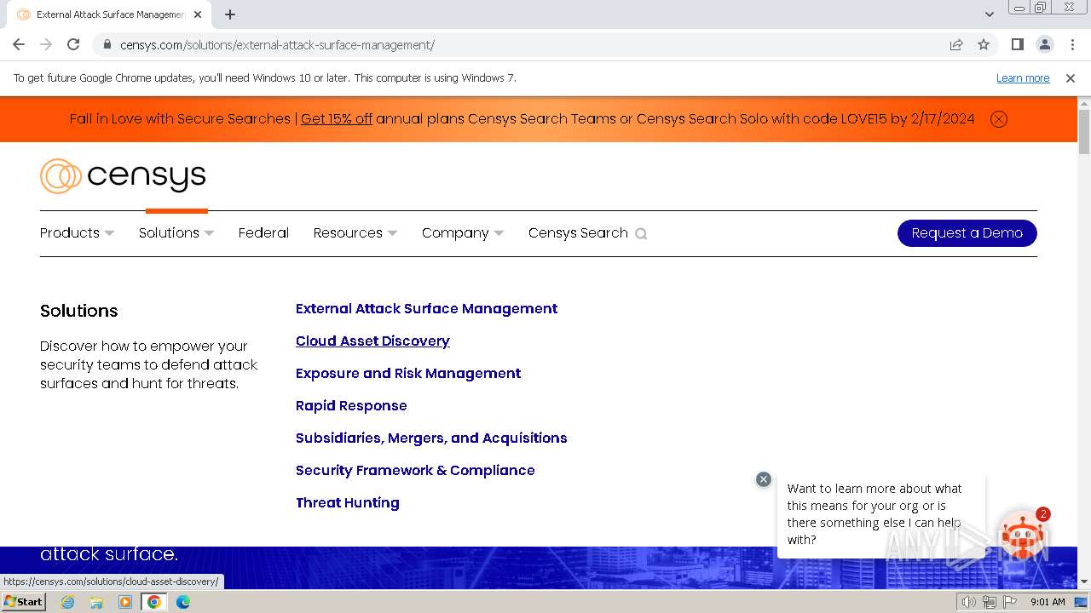Image resolution: width=1091 pixels, height=613 pixels.
Task: Close the orange promo banner
Action: tap(999, 119)
